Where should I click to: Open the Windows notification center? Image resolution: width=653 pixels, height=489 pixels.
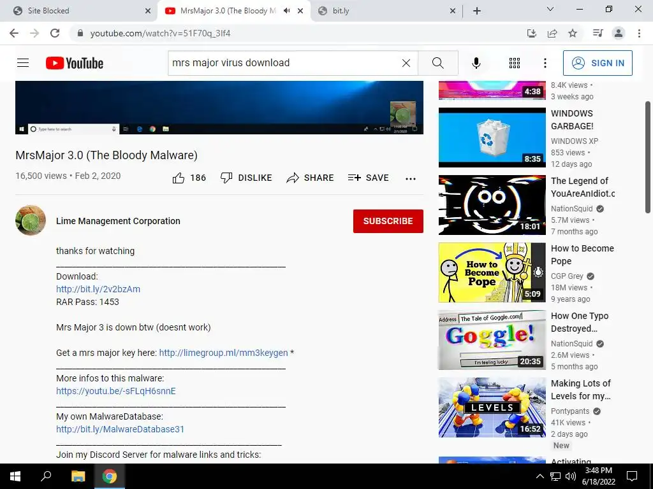(632, 476)
